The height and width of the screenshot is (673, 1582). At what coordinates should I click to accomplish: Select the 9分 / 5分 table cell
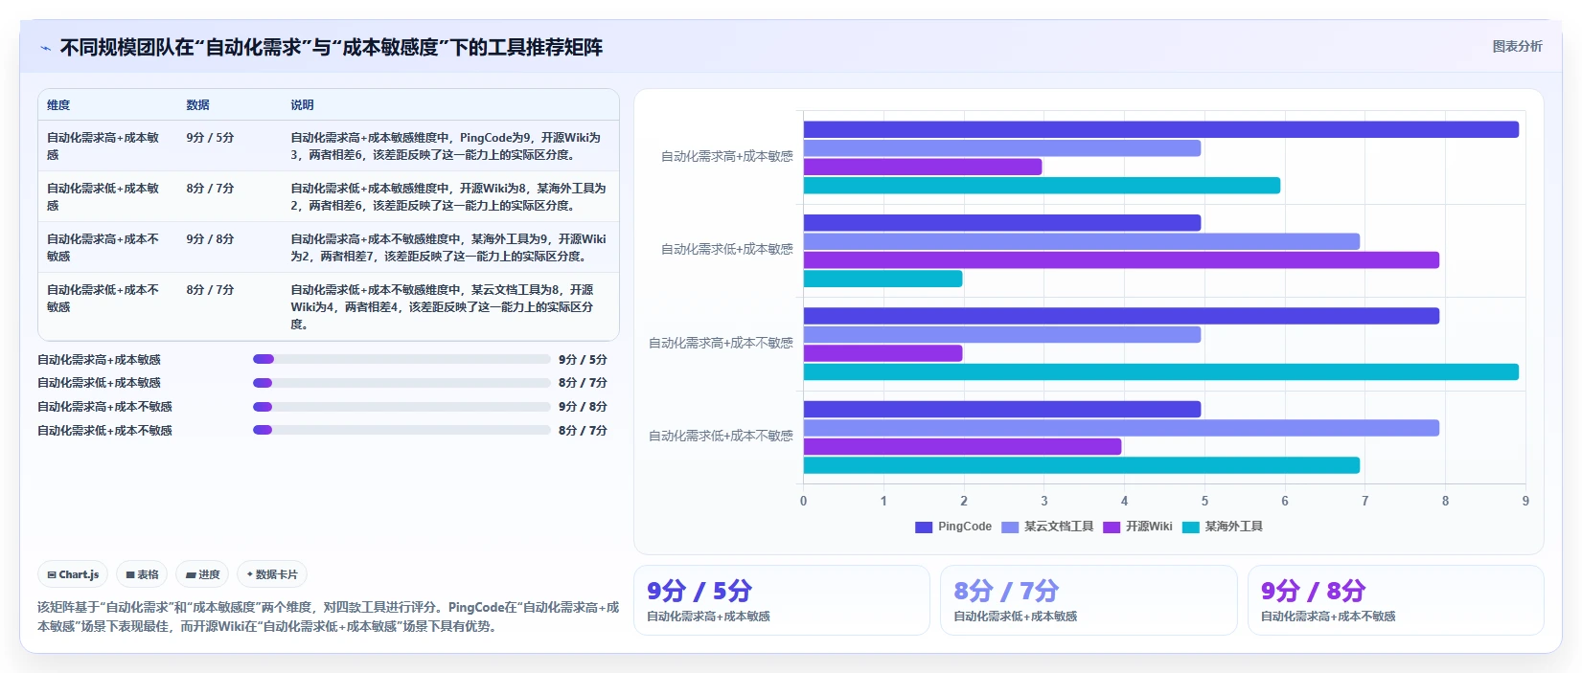point(210,138)
